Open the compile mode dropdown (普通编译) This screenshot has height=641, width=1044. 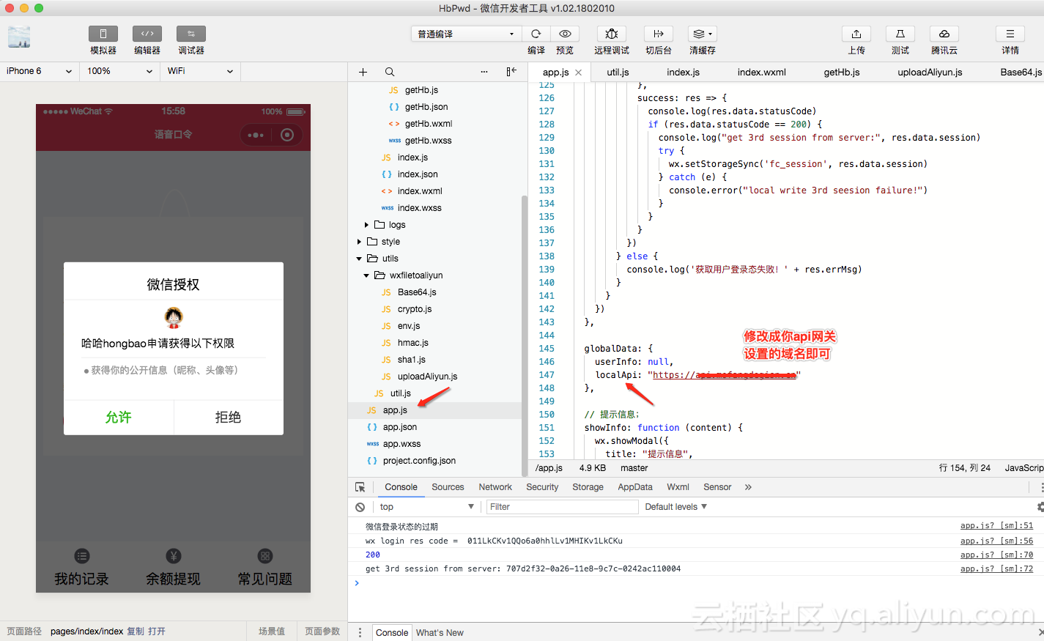[x=466, y=34]
